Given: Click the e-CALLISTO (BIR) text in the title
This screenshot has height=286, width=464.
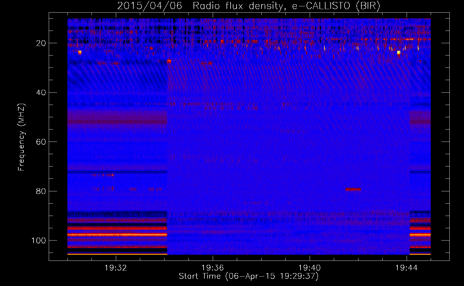Looking at the screenshot, I should click(x=336, y=6).
